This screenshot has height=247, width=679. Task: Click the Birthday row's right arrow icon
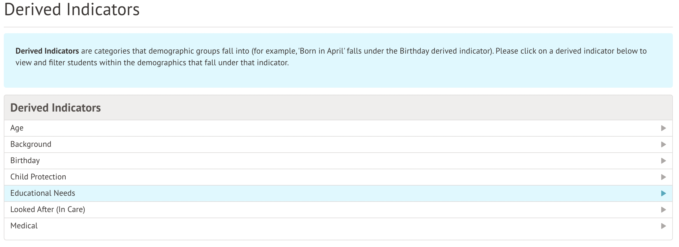[663, 161]
